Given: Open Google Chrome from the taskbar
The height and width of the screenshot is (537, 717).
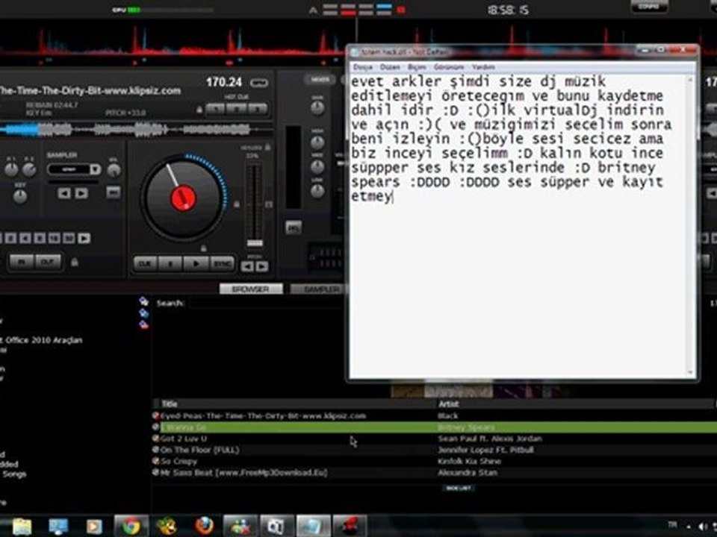Looking at the screenshot, I should tap(131, 526).
